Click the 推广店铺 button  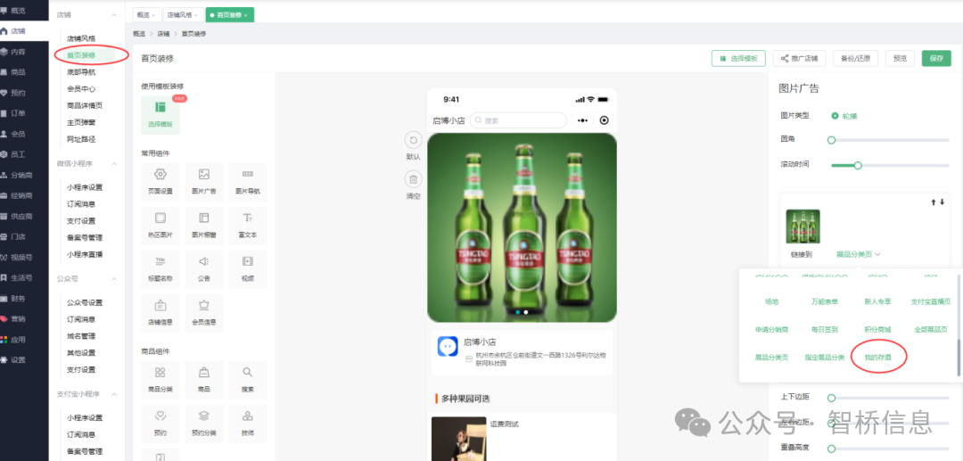[x=799, y=58]
